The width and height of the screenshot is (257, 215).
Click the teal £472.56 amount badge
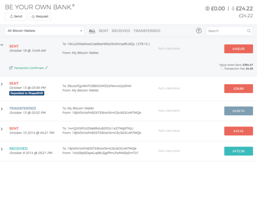[238, 151]
